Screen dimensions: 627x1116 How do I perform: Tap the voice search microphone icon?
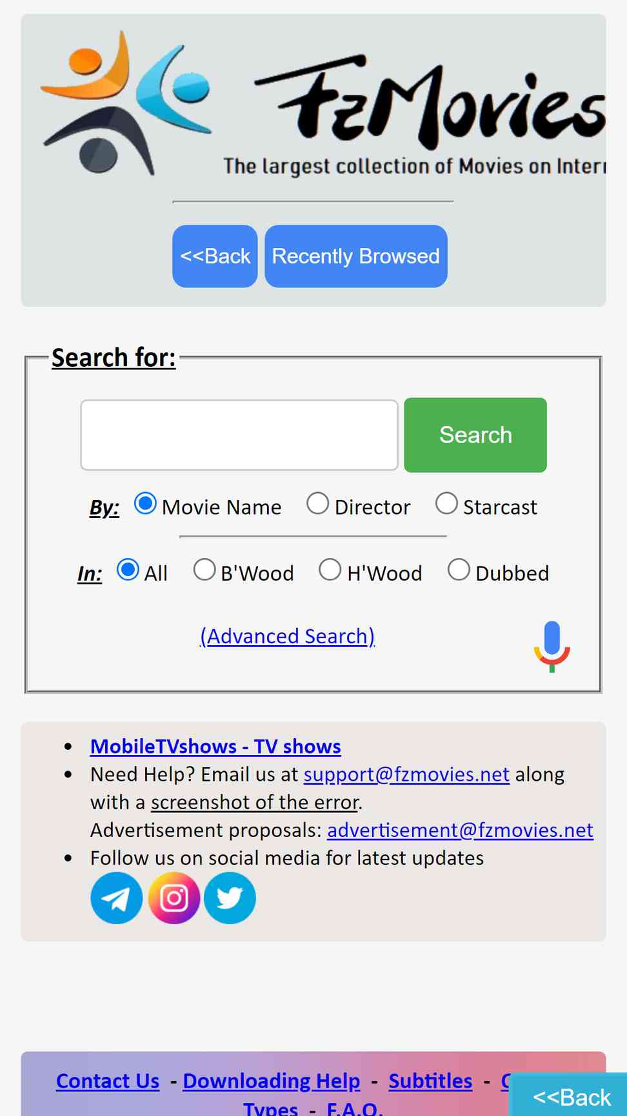pyautogui.click(x=552, y=646)
